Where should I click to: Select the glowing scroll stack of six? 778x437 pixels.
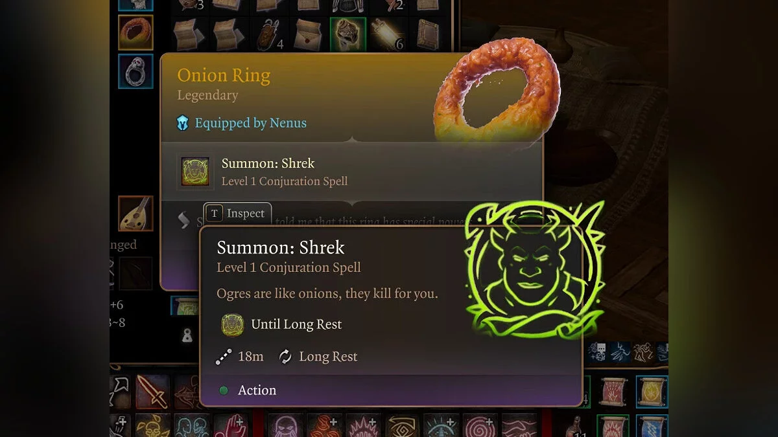[388, 35]
